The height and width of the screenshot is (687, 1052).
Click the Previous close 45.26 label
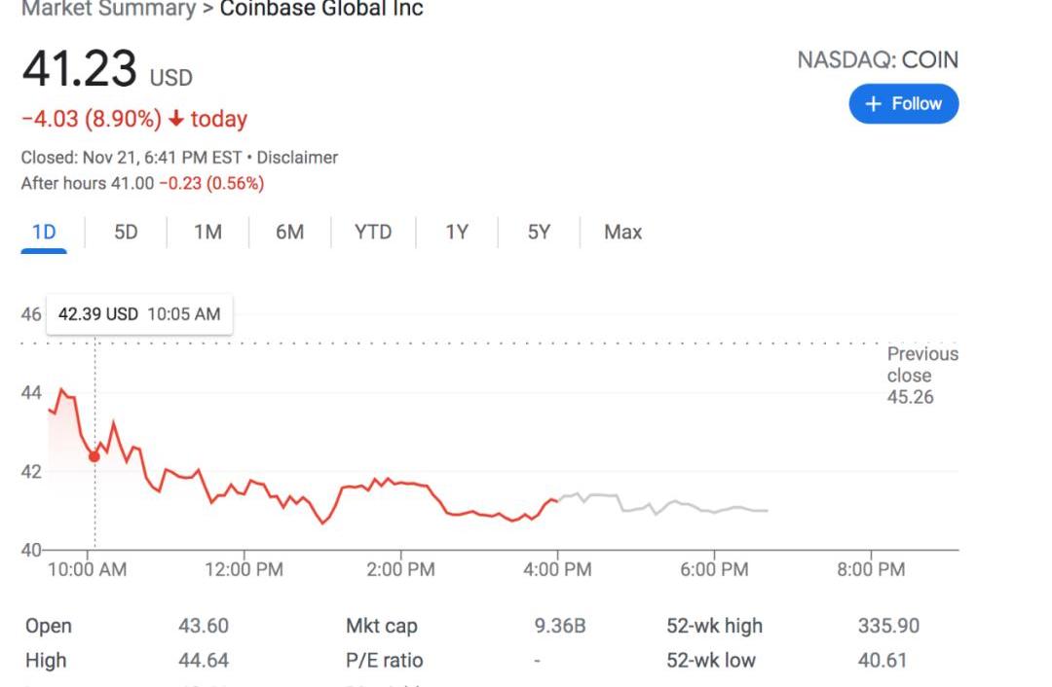921,376
